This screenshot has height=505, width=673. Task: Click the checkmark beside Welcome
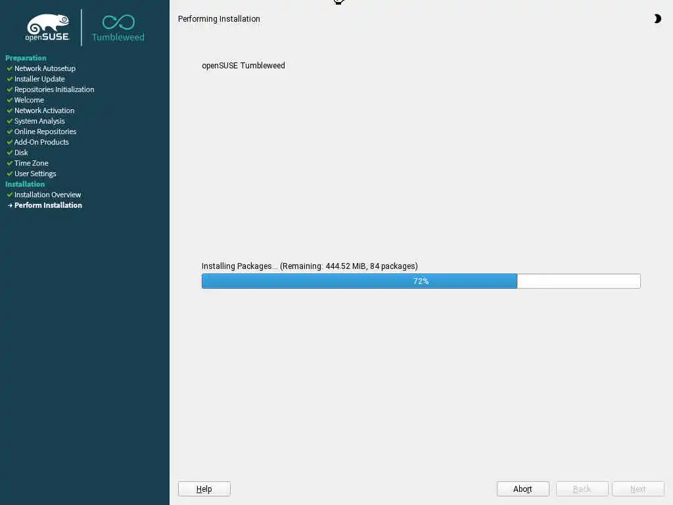(x=9, y=100)
